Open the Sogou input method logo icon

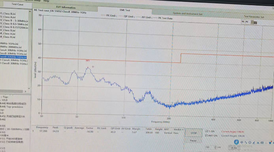click(x=236, y=142)
